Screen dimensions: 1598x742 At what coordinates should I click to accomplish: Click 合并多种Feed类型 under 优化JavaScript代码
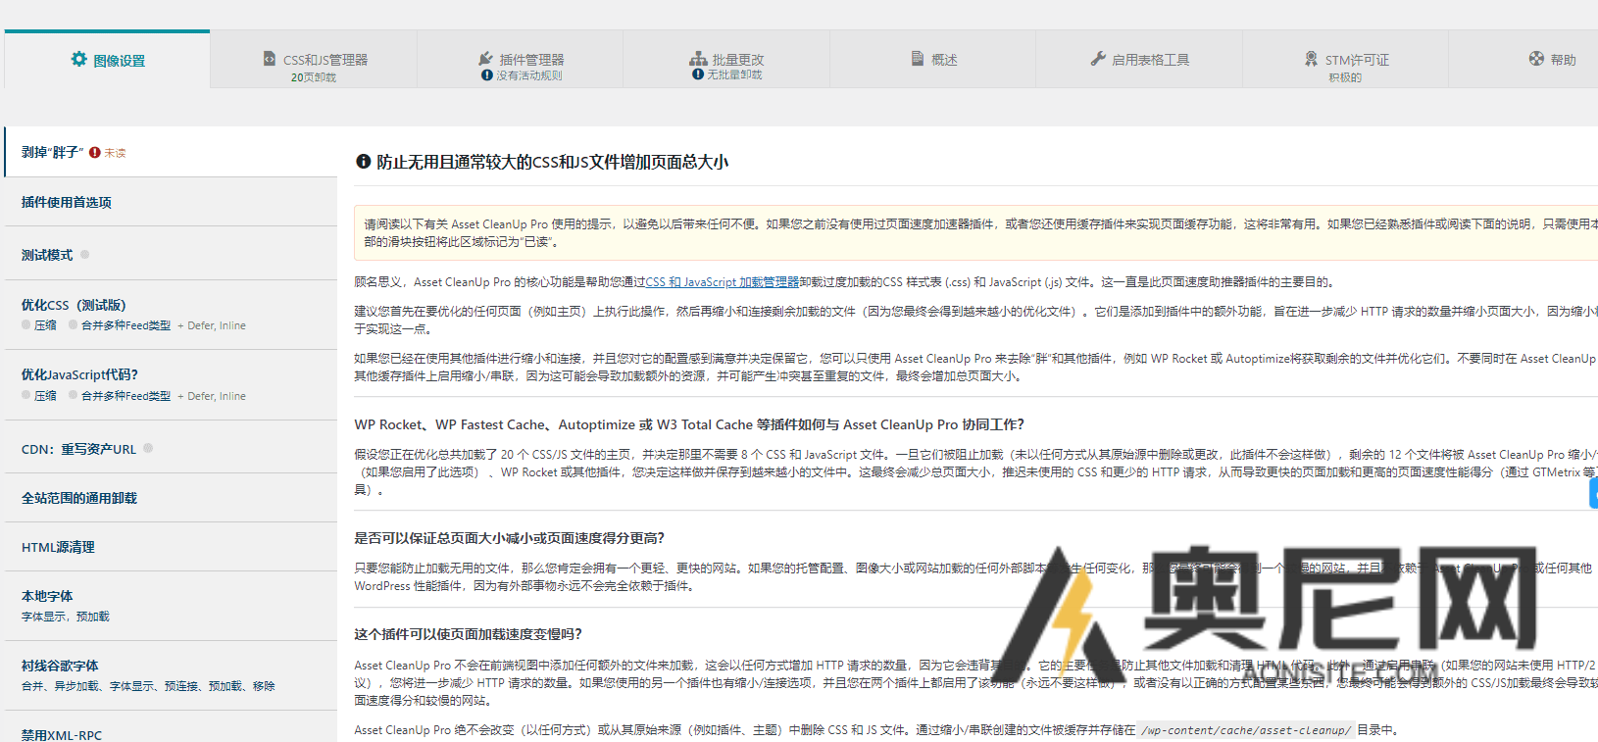coord(125,396)
